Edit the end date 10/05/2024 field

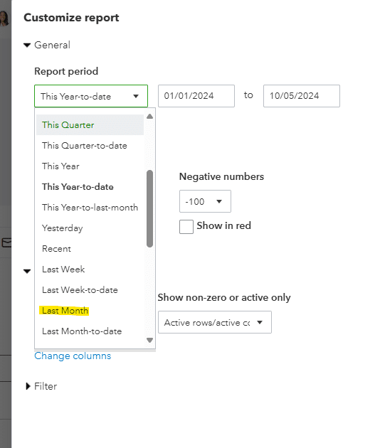302,96
